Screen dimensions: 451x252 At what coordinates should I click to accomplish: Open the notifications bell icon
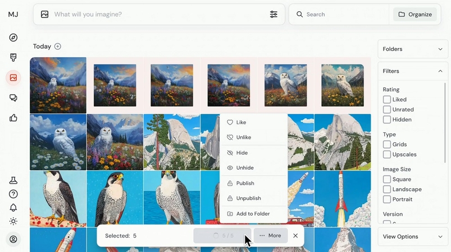click(x=13, y=208)
